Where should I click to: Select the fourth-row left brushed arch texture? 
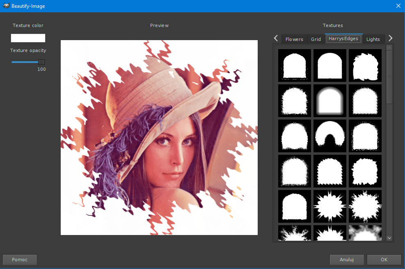295,171
